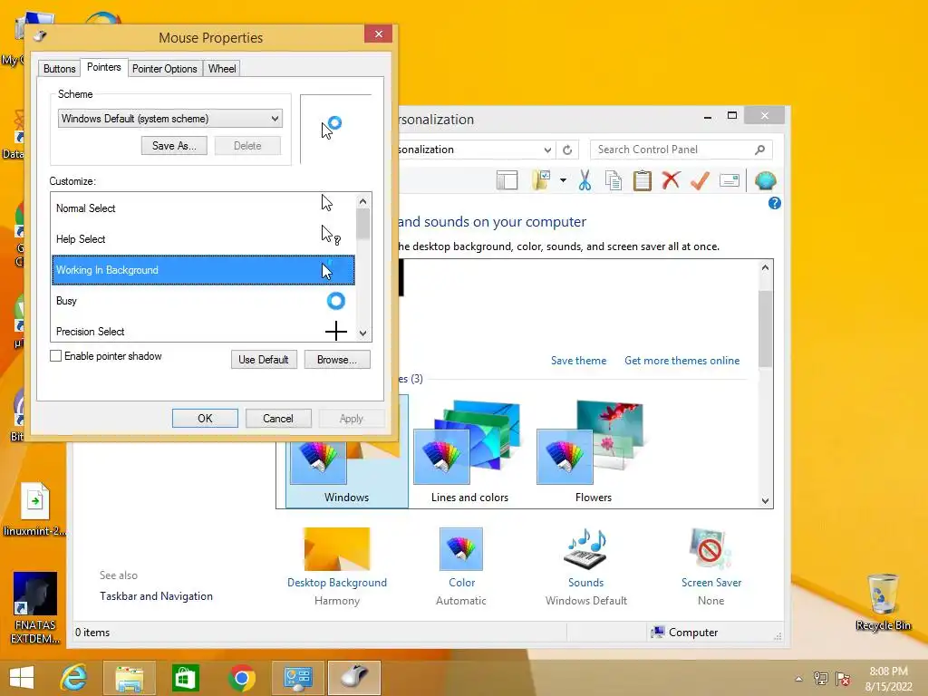Click the Action Center flag tray icon
Screen dimensions: 928x696
click(843, 679)
